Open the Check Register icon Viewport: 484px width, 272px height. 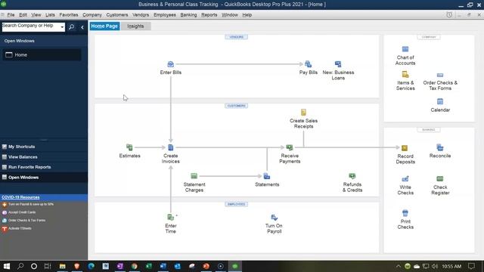[440, 179]
